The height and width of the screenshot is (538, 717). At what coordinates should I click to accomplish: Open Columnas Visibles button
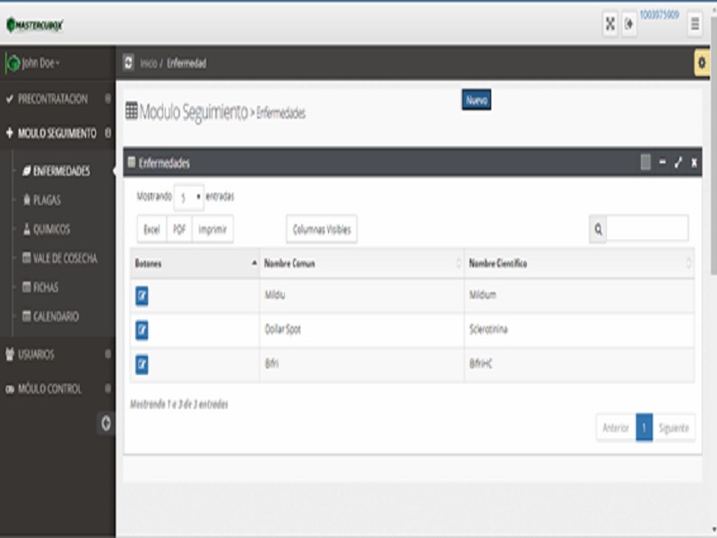pyautogui.click(x=322, y=230)
